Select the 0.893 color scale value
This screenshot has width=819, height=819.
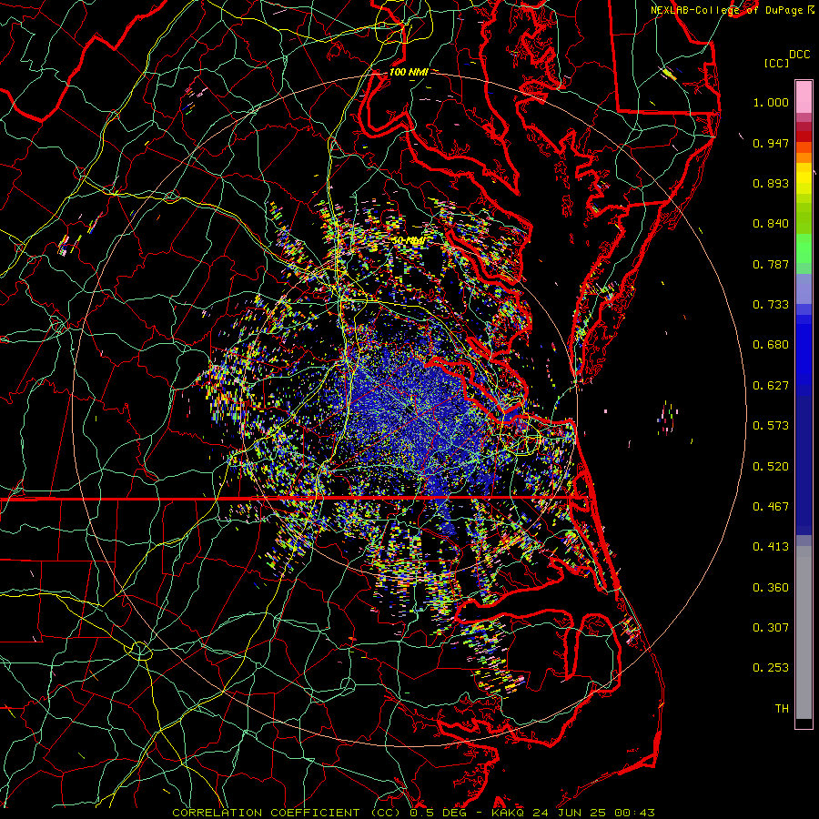771,183
